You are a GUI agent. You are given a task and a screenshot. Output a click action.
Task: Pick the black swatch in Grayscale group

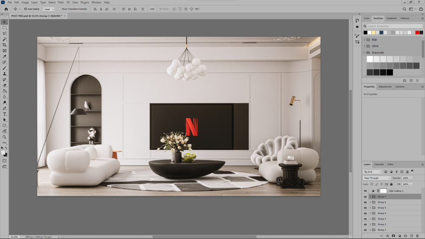coord(390,72)
